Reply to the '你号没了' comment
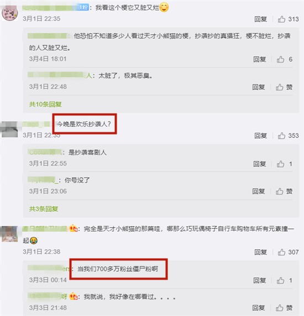 tap(259, 191)
